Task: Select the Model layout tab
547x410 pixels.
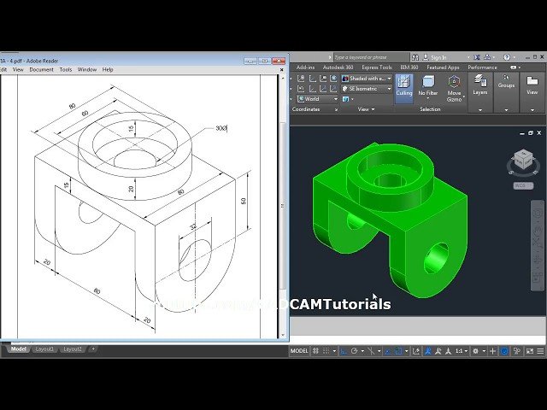Action: 18,349
